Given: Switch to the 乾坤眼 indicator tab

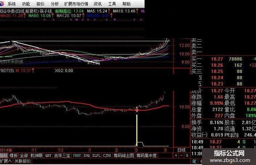Looking at the screenshot, I should click(x=37, y=155).
